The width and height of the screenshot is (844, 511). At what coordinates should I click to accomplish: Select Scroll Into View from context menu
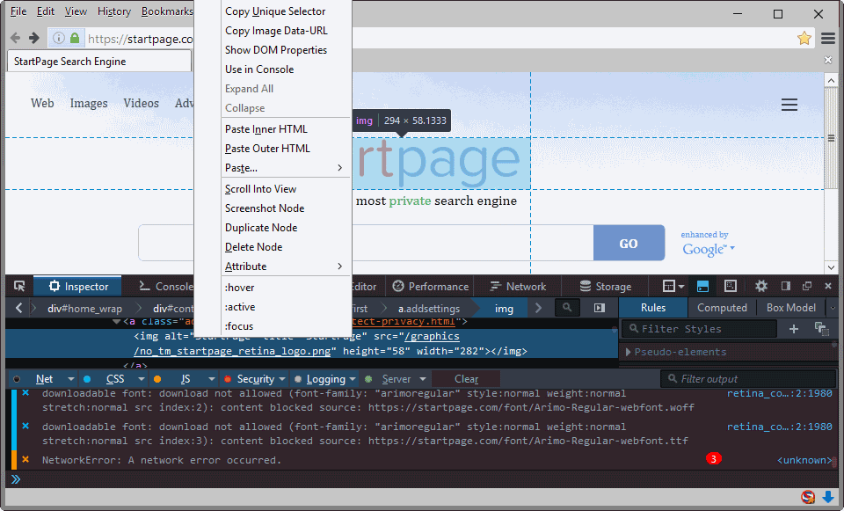tap(260, 189)
